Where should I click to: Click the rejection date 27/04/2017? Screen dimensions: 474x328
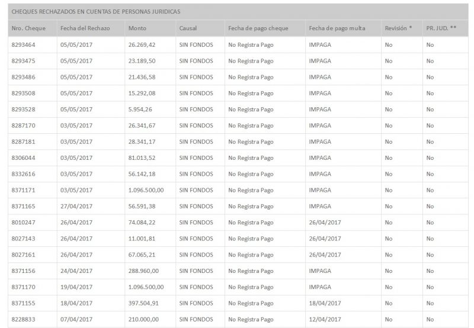[x=76, y=206]
